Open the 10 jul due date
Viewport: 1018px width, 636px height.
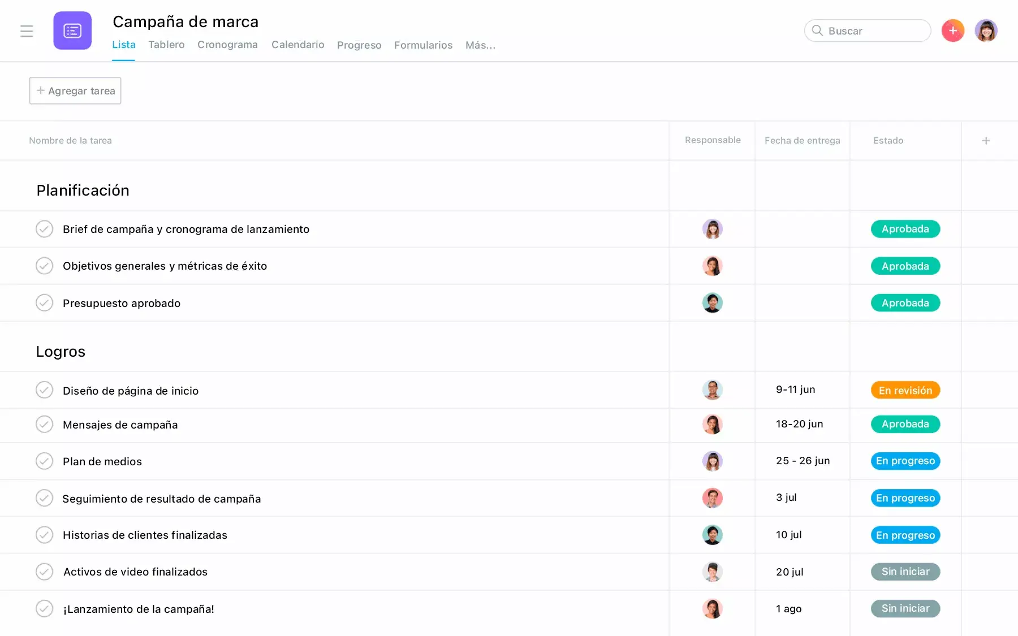[788, 535]
